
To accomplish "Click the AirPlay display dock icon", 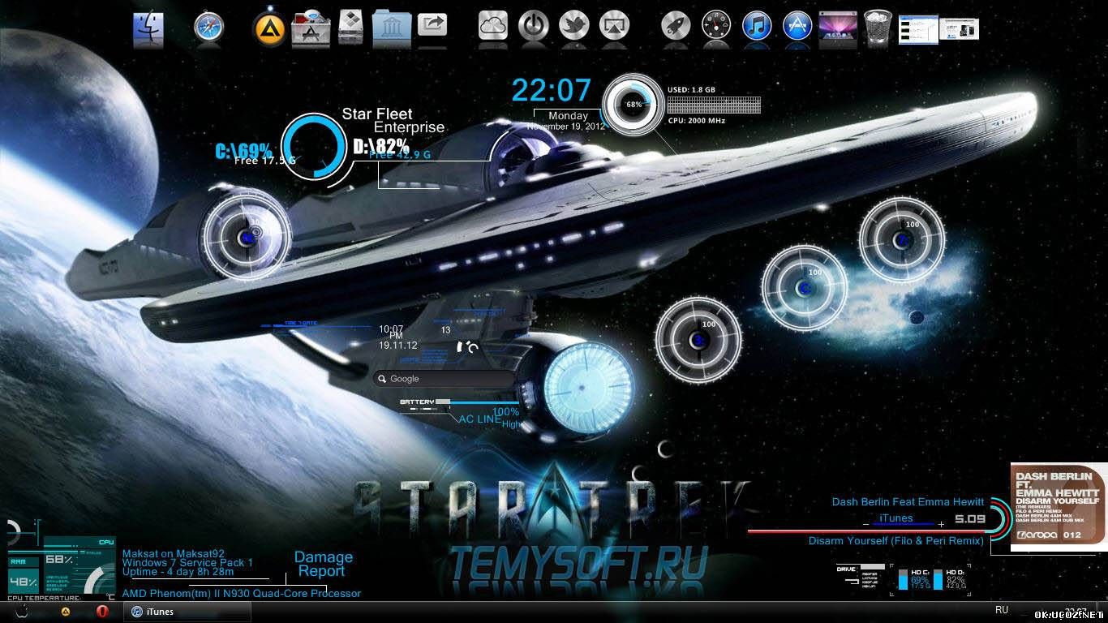I will click(x=614, y=25).
